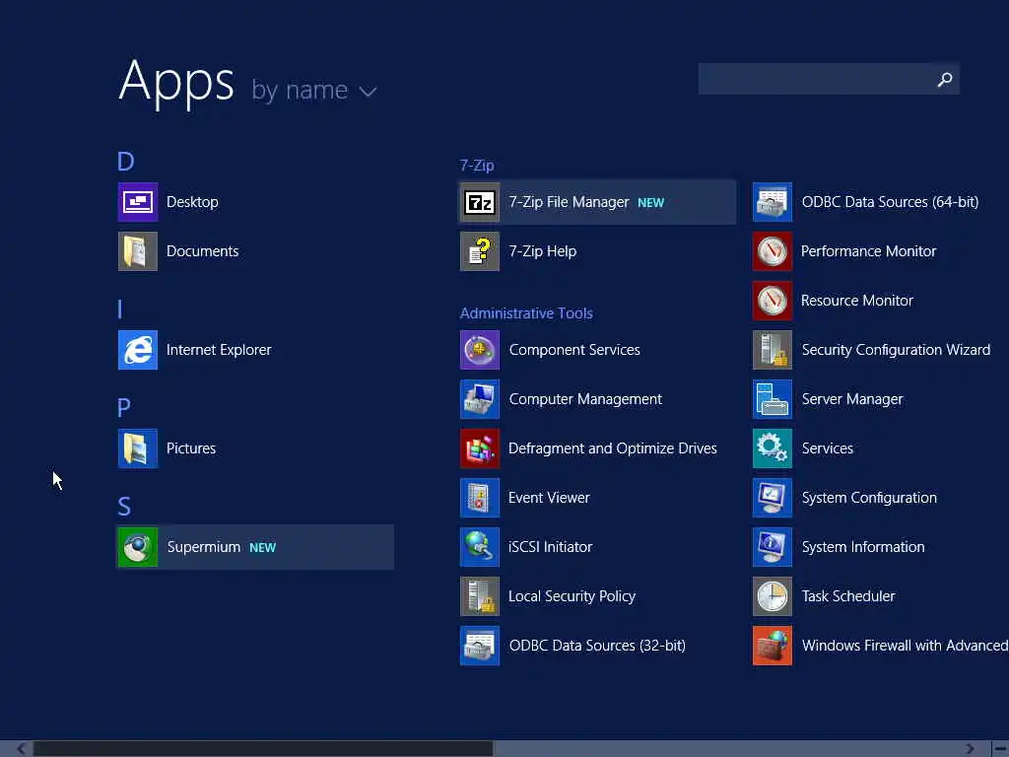
Task: Launch Internet Explorer icon
Action: coord(138,350)
